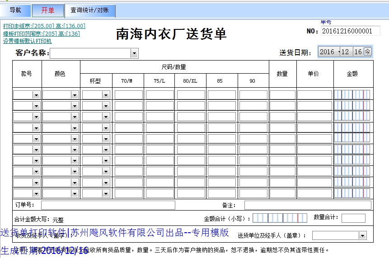Click the 杯型 sub-header
The width and height of the screenshot is (389, 258).
click(x=95, y=81)
